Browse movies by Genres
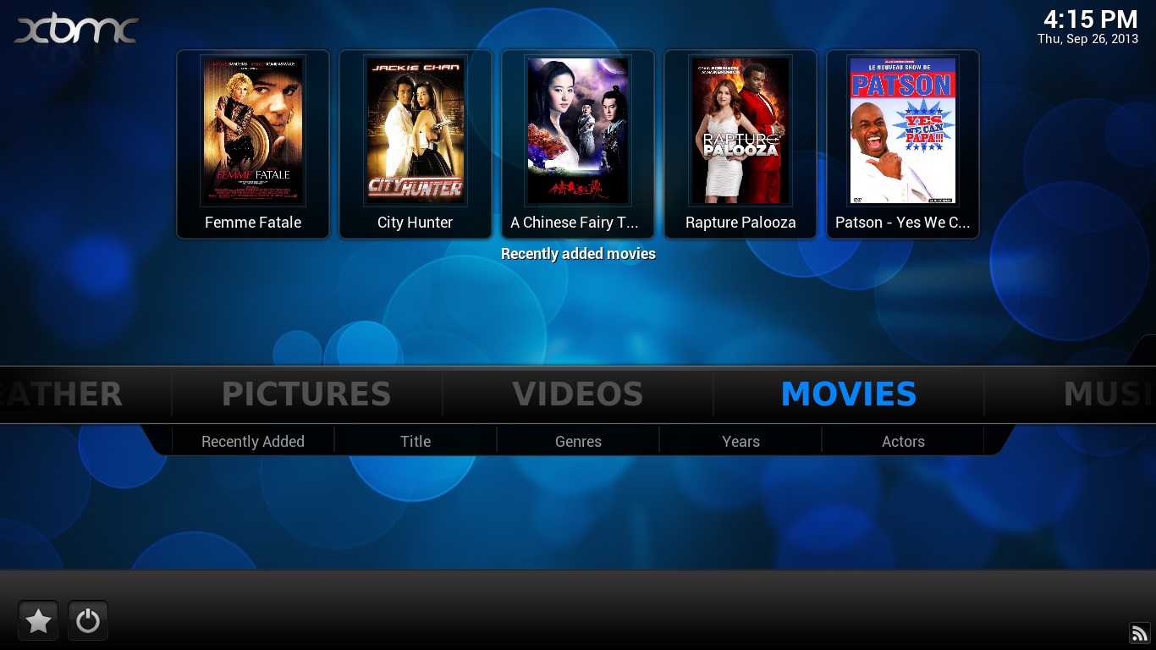This screenshot has height=650, width=1156. [x=578, y=441]
